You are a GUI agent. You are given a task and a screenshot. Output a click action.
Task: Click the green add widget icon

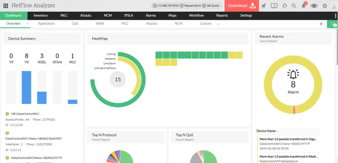(x=332, y=24)
